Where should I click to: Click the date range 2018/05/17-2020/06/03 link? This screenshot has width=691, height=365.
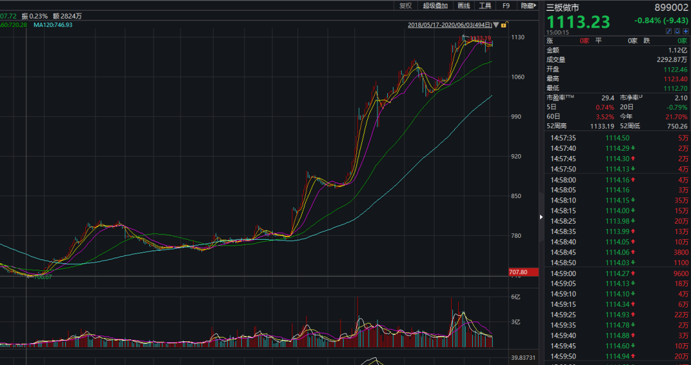pos(450,25)
